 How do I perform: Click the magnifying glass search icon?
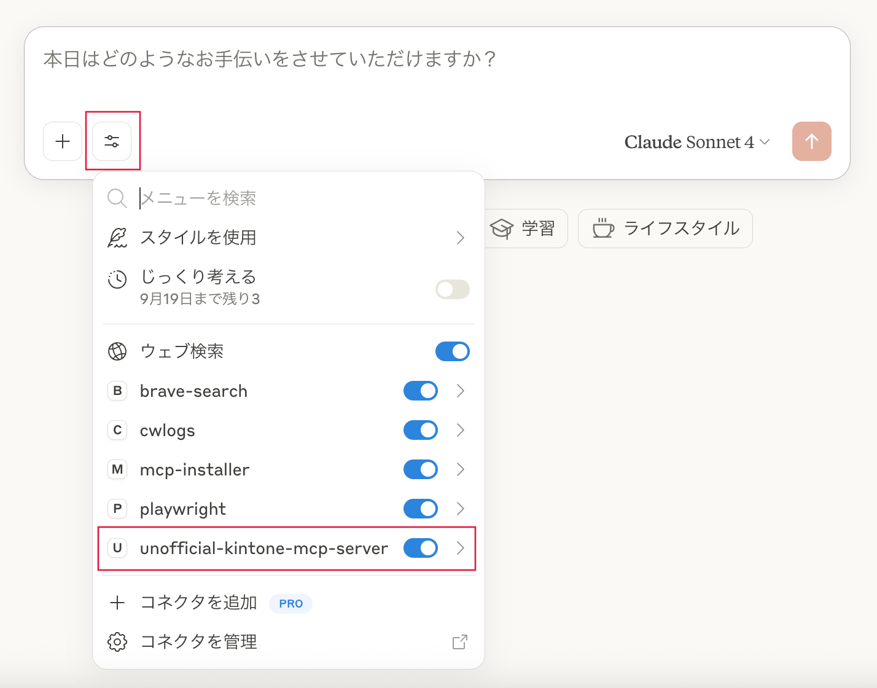117,198
